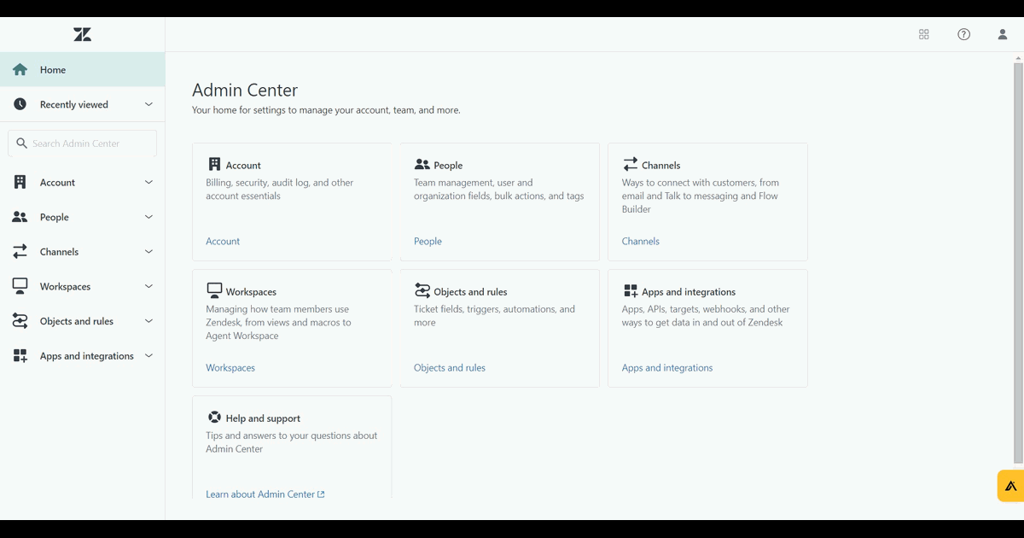
Task: Click the monitor icon on Workspaces card
Action: tap(214, 290)
